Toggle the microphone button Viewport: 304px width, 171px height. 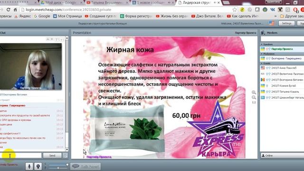pyautogui.click(x=29, y=166)
